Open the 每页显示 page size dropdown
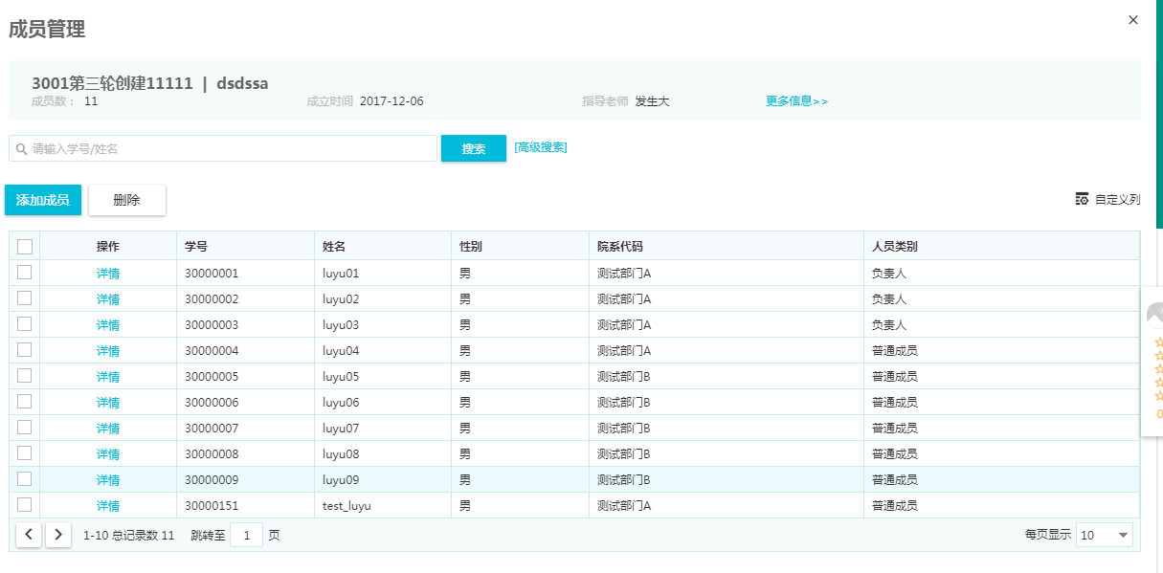1163x573 pixels. pyautogui.click(x=1105, y=535)
